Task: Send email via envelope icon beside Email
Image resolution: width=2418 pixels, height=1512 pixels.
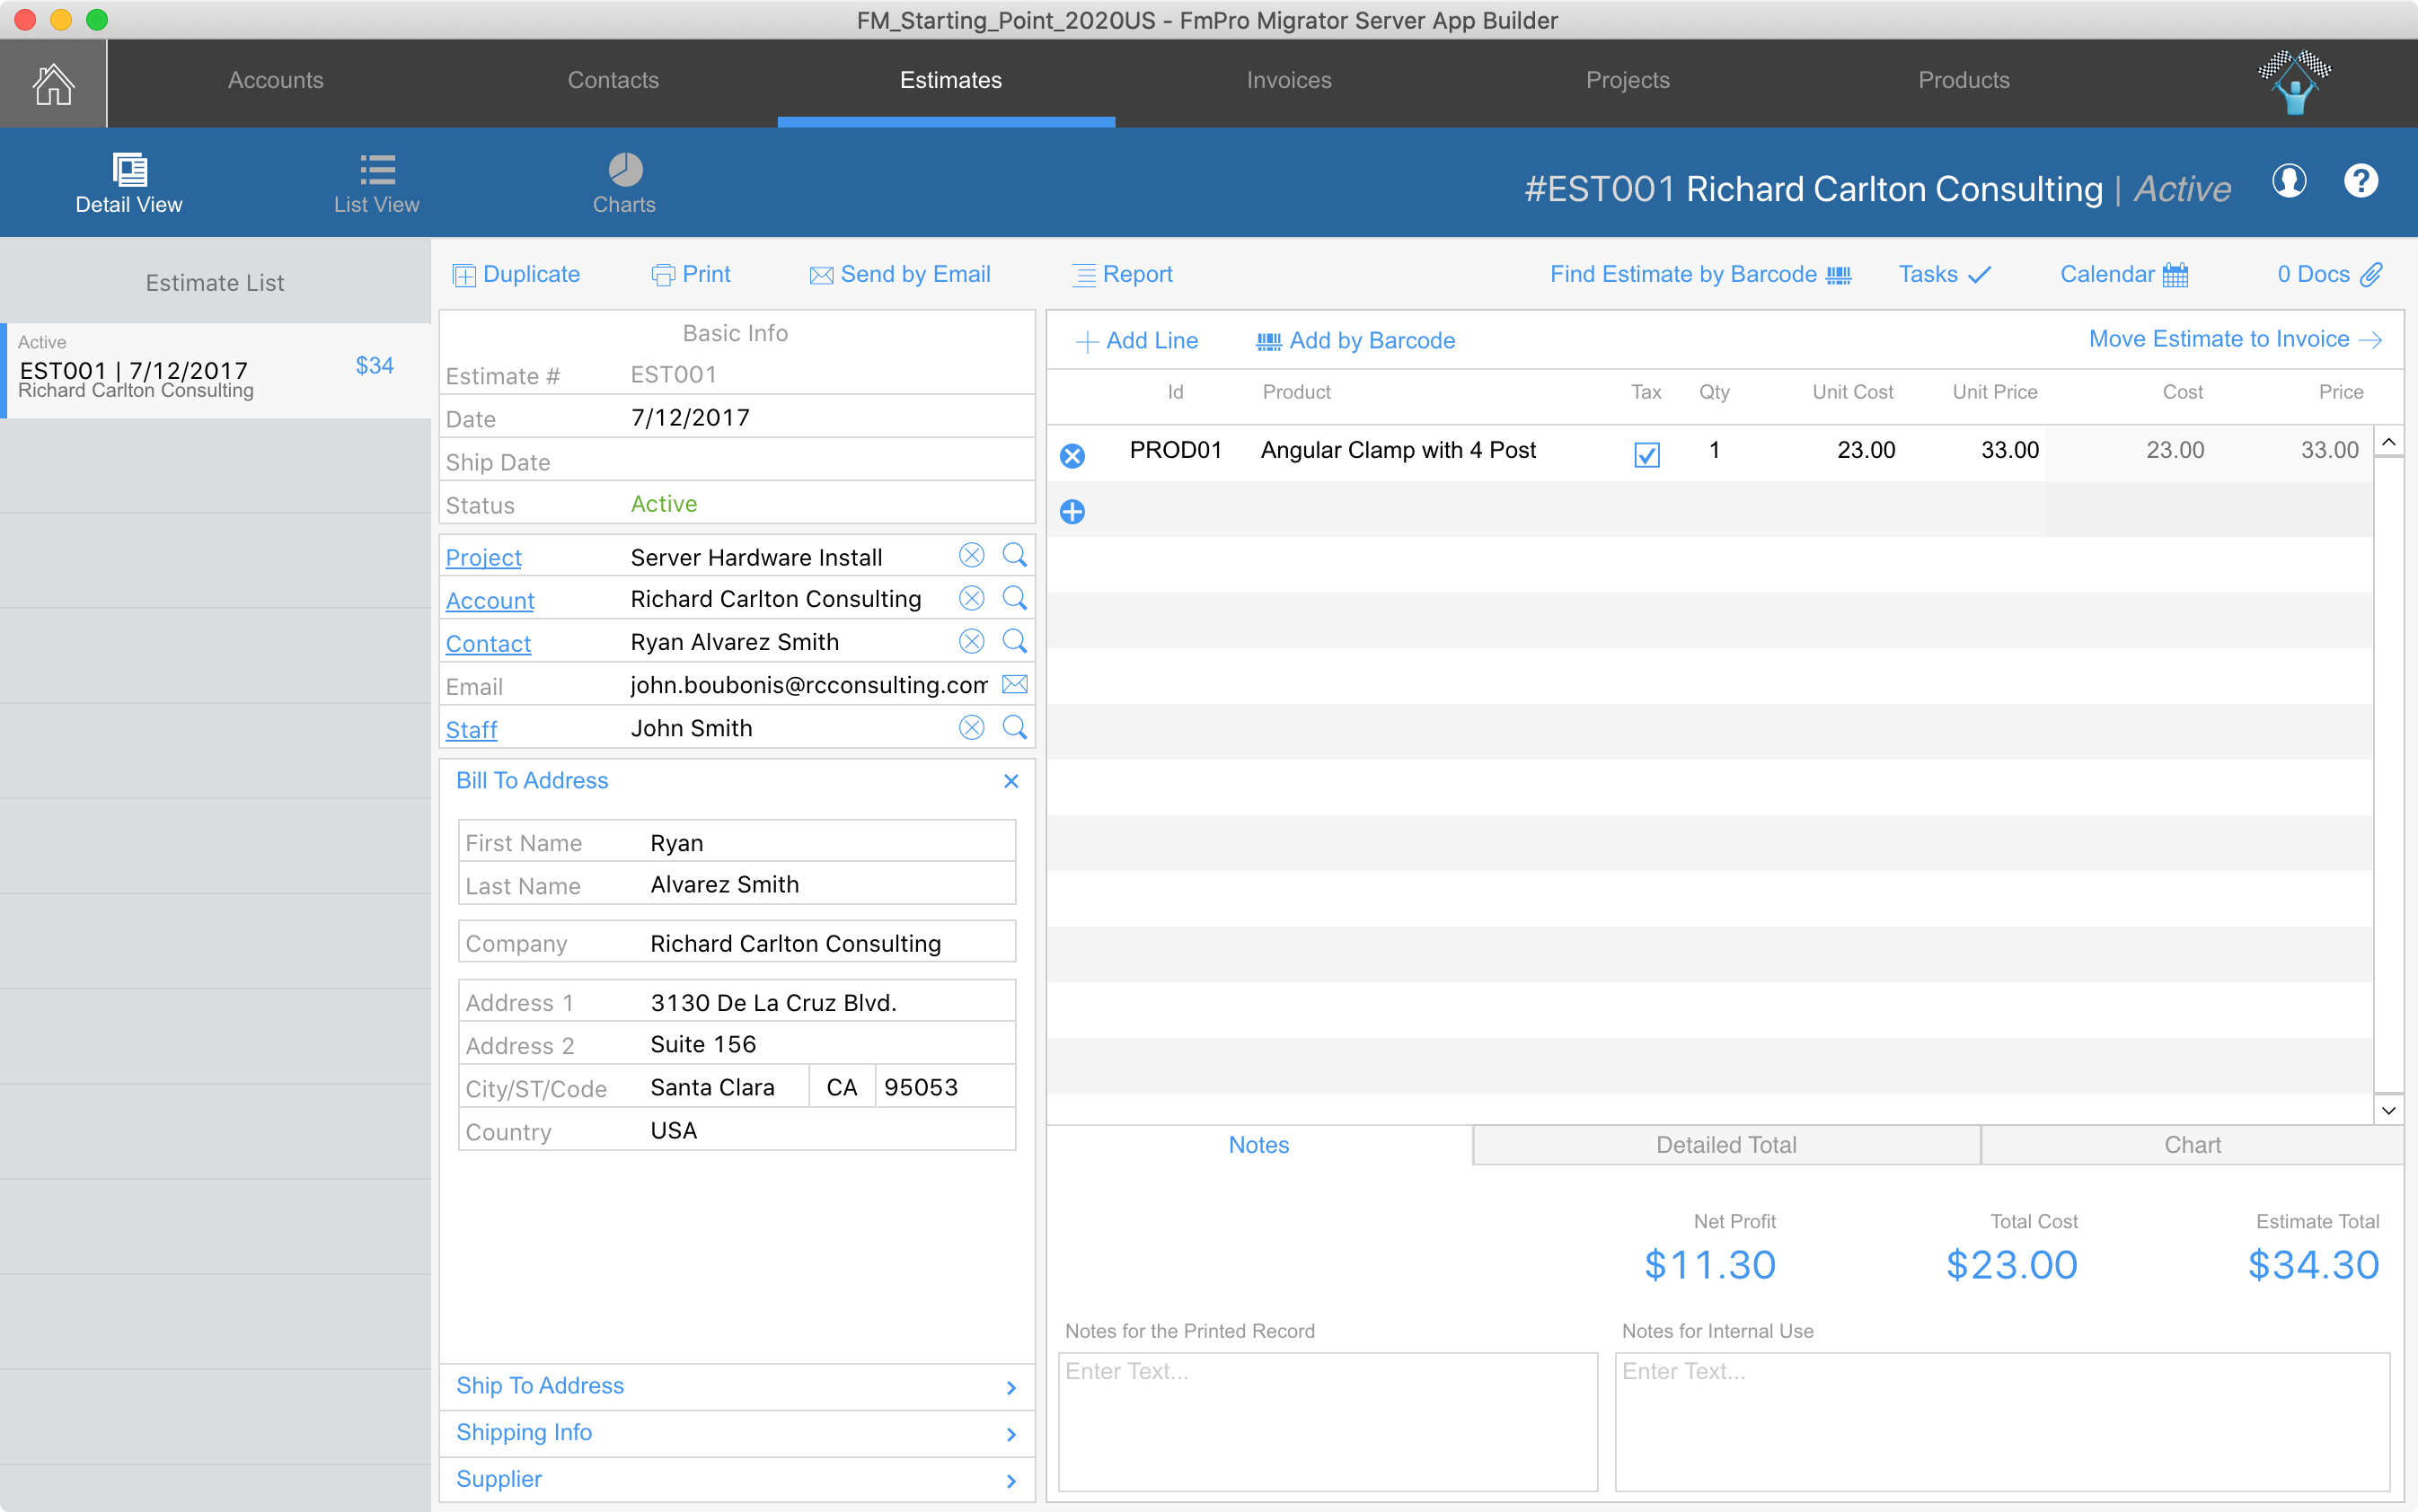Action: (1014, 684)
